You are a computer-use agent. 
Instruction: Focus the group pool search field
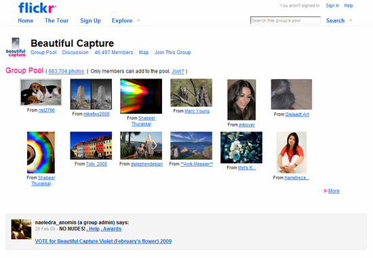(x=286, y=20)
